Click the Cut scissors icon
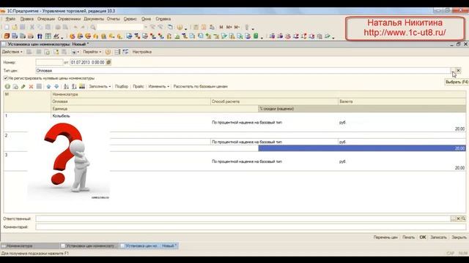The width and height of the screenshot is (469, 263). (x=32, y=27)
